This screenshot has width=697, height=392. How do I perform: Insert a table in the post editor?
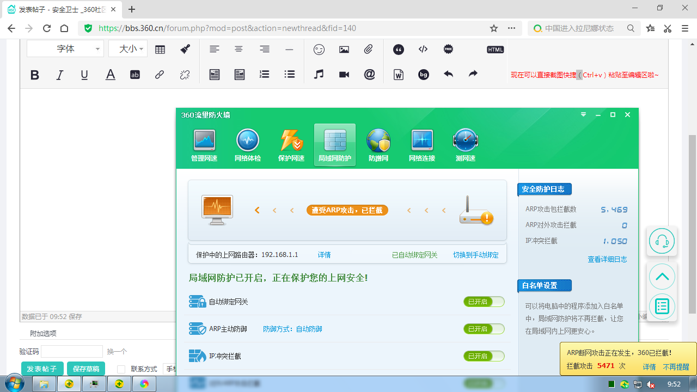click(x=160, y=50)
